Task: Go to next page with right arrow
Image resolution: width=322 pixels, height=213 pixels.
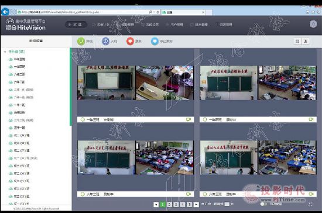Action: coord(196,204)
